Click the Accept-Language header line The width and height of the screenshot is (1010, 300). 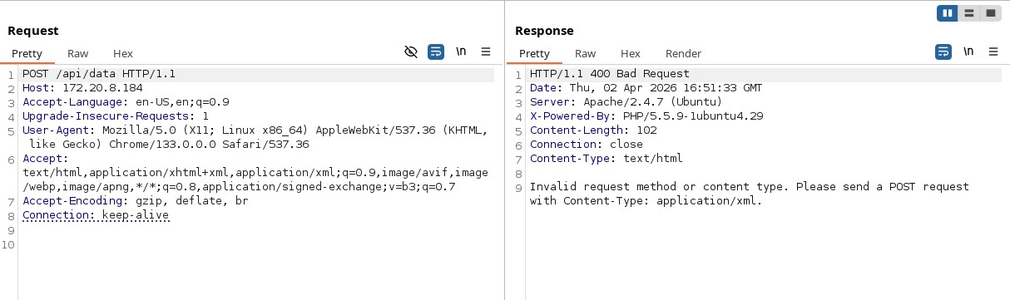(x=126, y=102)
